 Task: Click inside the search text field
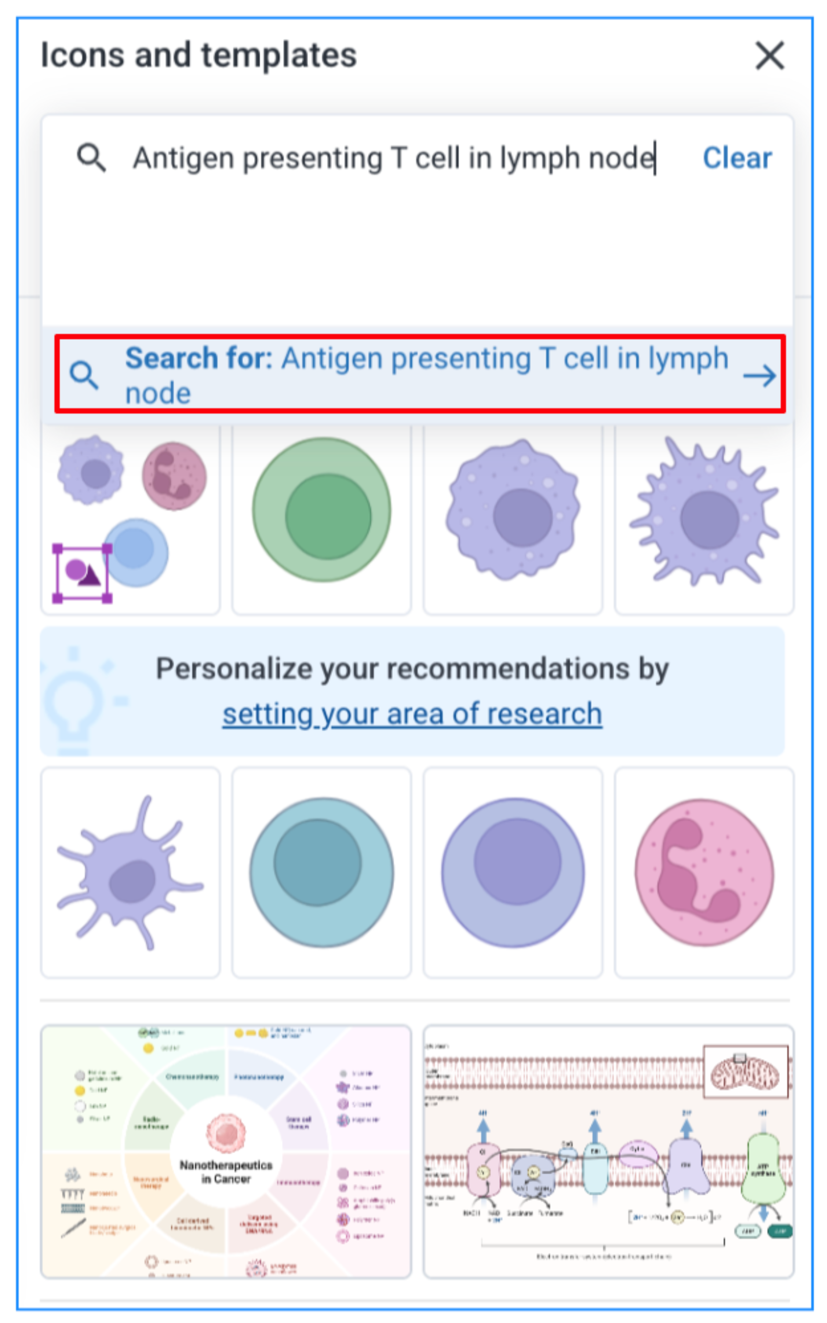[x=383, y=158]
